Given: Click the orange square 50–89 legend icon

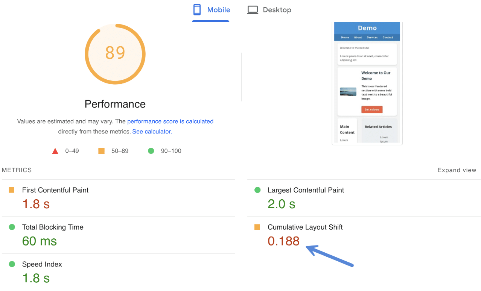Looking at the screenshot, I should pos(101,150).
